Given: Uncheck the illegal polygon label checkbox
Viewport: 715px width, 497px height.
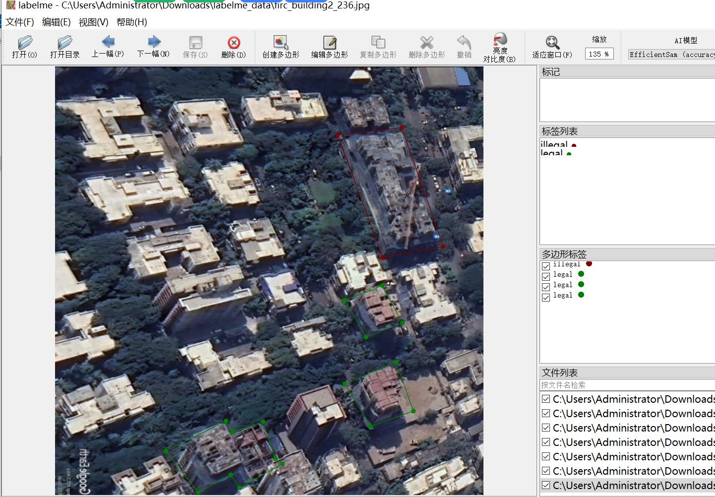Looking at the screenshot, I should (546, 266).
